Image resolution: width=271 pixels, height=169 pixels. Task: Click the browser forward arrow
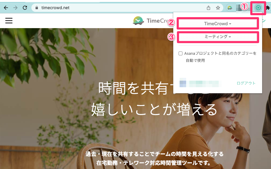click(x=15, y=8)
